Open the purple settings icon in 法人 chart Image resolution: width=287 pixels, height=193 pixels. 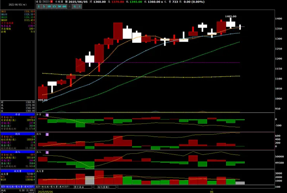tap(47, 152)
